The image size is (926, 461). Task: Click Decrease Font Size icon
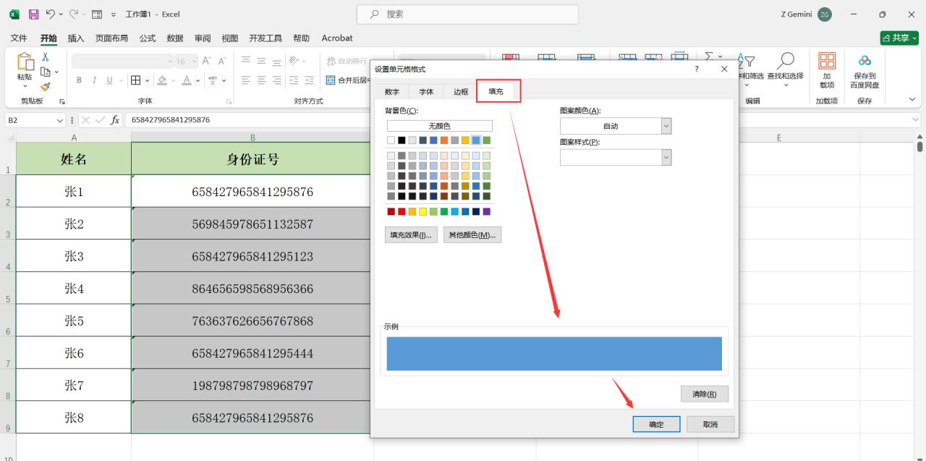coord(222,62)
